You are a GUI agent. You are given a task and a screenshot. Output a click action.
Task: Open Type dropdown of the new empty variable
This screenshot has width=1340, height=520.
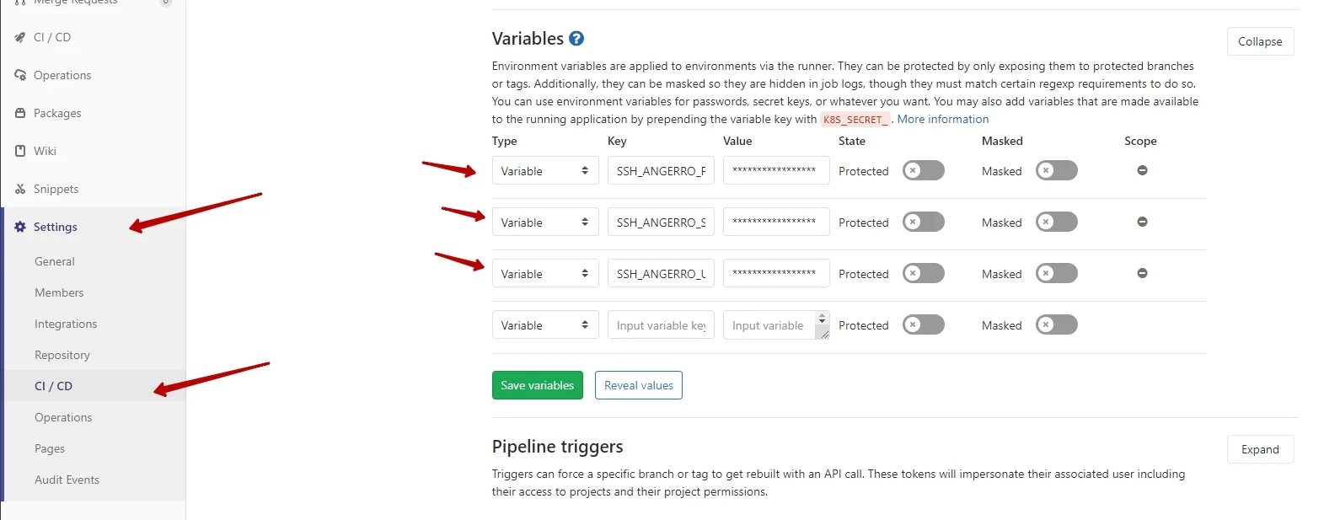point(544,324)
